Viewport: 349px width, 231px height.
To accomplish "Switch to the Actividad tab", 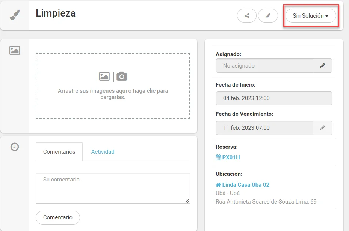I will 103,152.
